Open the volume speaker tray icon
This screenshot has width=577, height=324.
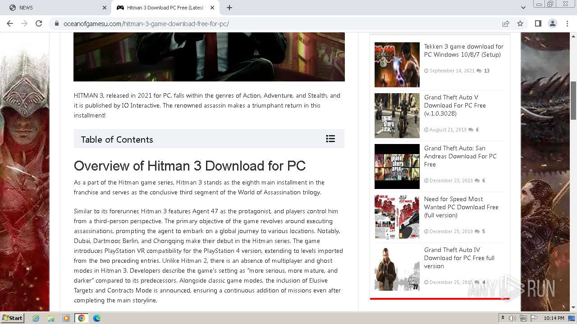coord(513,318)
